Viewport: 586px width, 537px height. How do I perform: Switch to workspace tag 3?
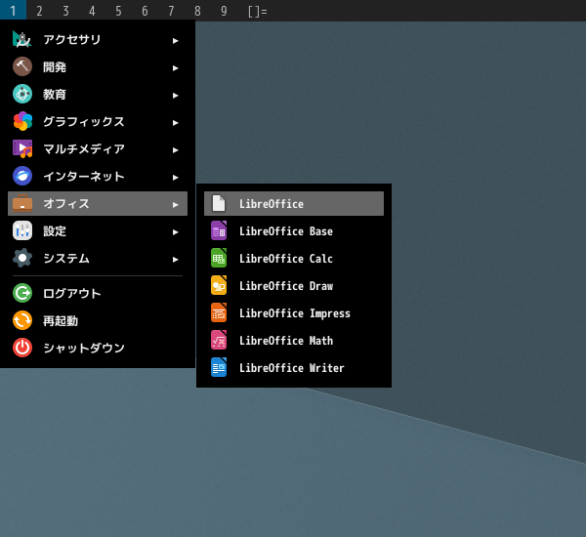click(x=65, y=11)
